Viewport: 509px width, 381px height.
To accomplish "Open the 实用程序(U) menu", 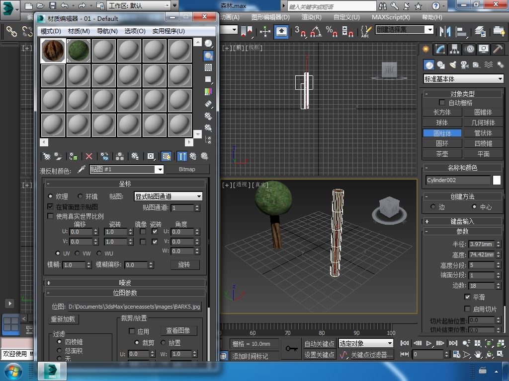I will (x=169, y=31).
